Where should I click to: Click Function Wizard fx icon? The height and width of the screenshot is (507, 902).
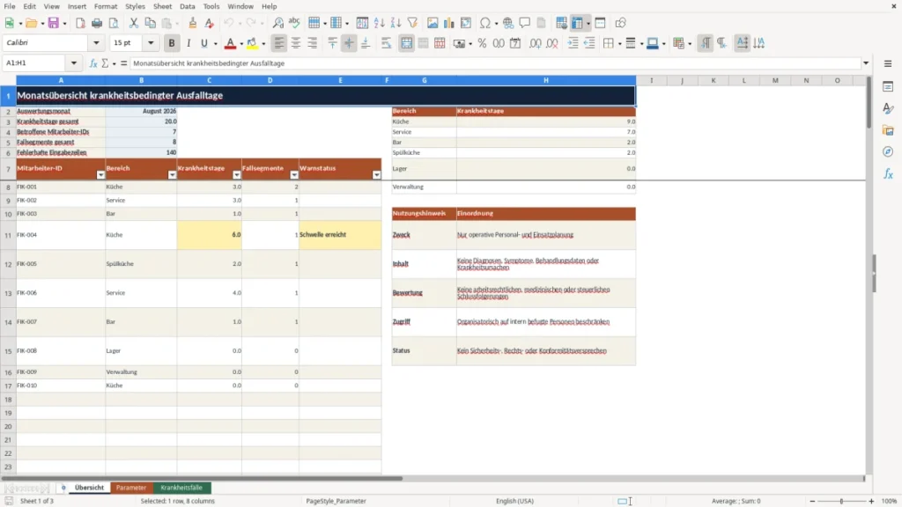pyautogui.click(x=93, y=63)
